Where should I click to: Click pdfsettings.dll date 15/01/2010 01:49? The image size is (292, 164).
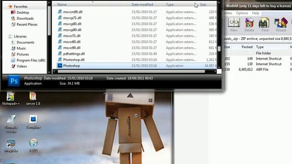(x=144, y=54)
